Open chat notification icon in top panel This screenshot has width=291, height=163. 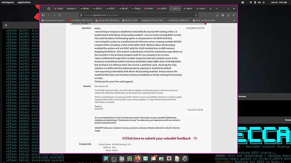[242, 3]
